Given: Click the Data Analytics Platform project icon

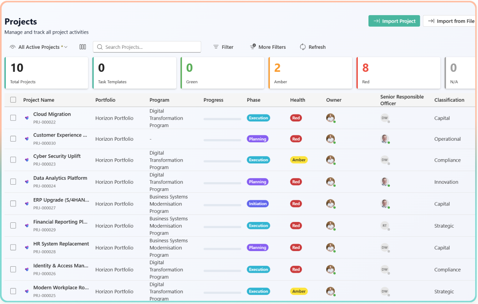Looking at the screenshot, I should click(26, 182).
